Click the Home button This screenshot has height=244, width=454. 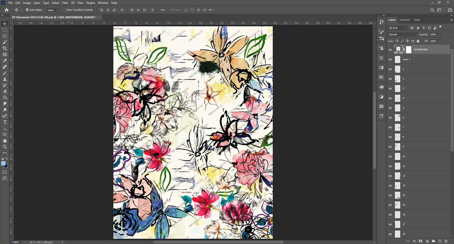click(x=7, y=10)
